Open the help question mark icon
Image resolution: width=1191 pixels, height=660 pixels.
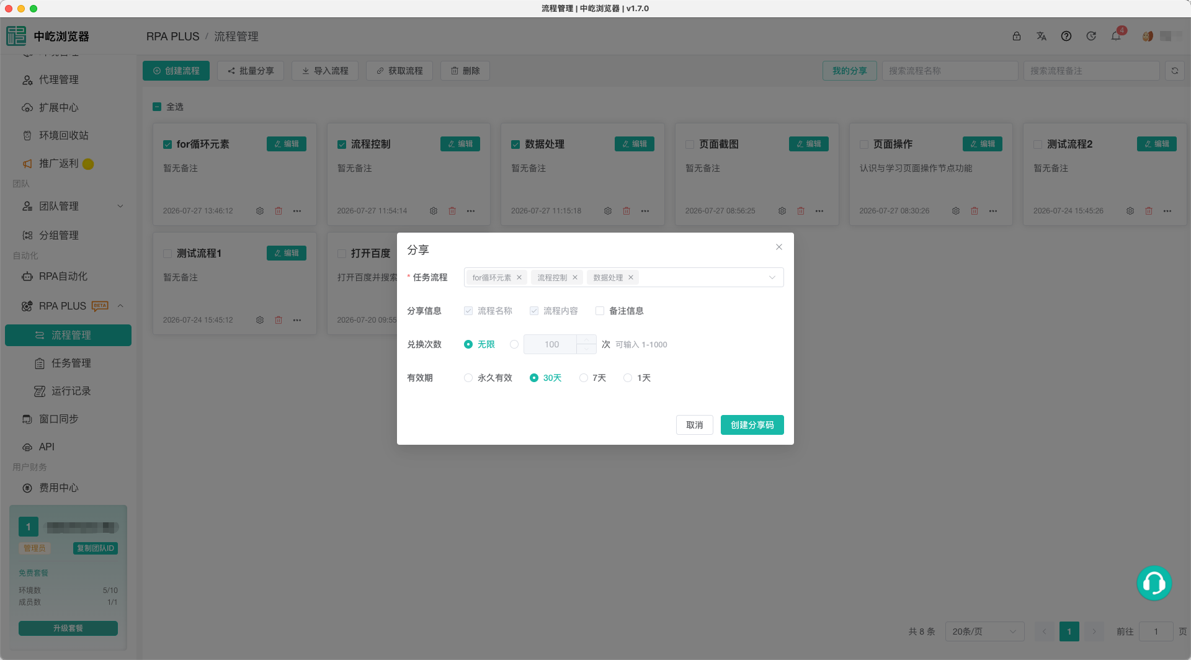coord(1066,36)
